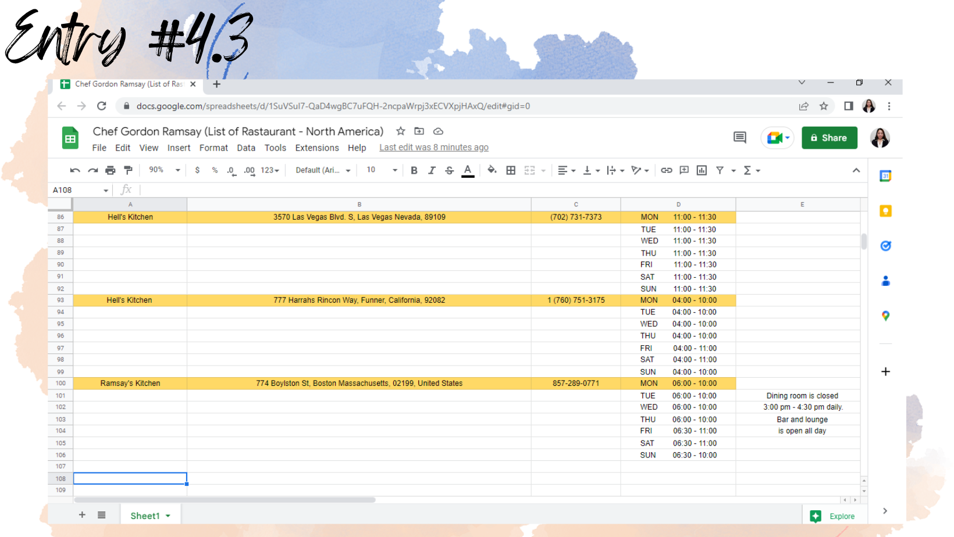Open Google Tasks side panel
This screenshot has height=537, width=954.
pos(885,246)
